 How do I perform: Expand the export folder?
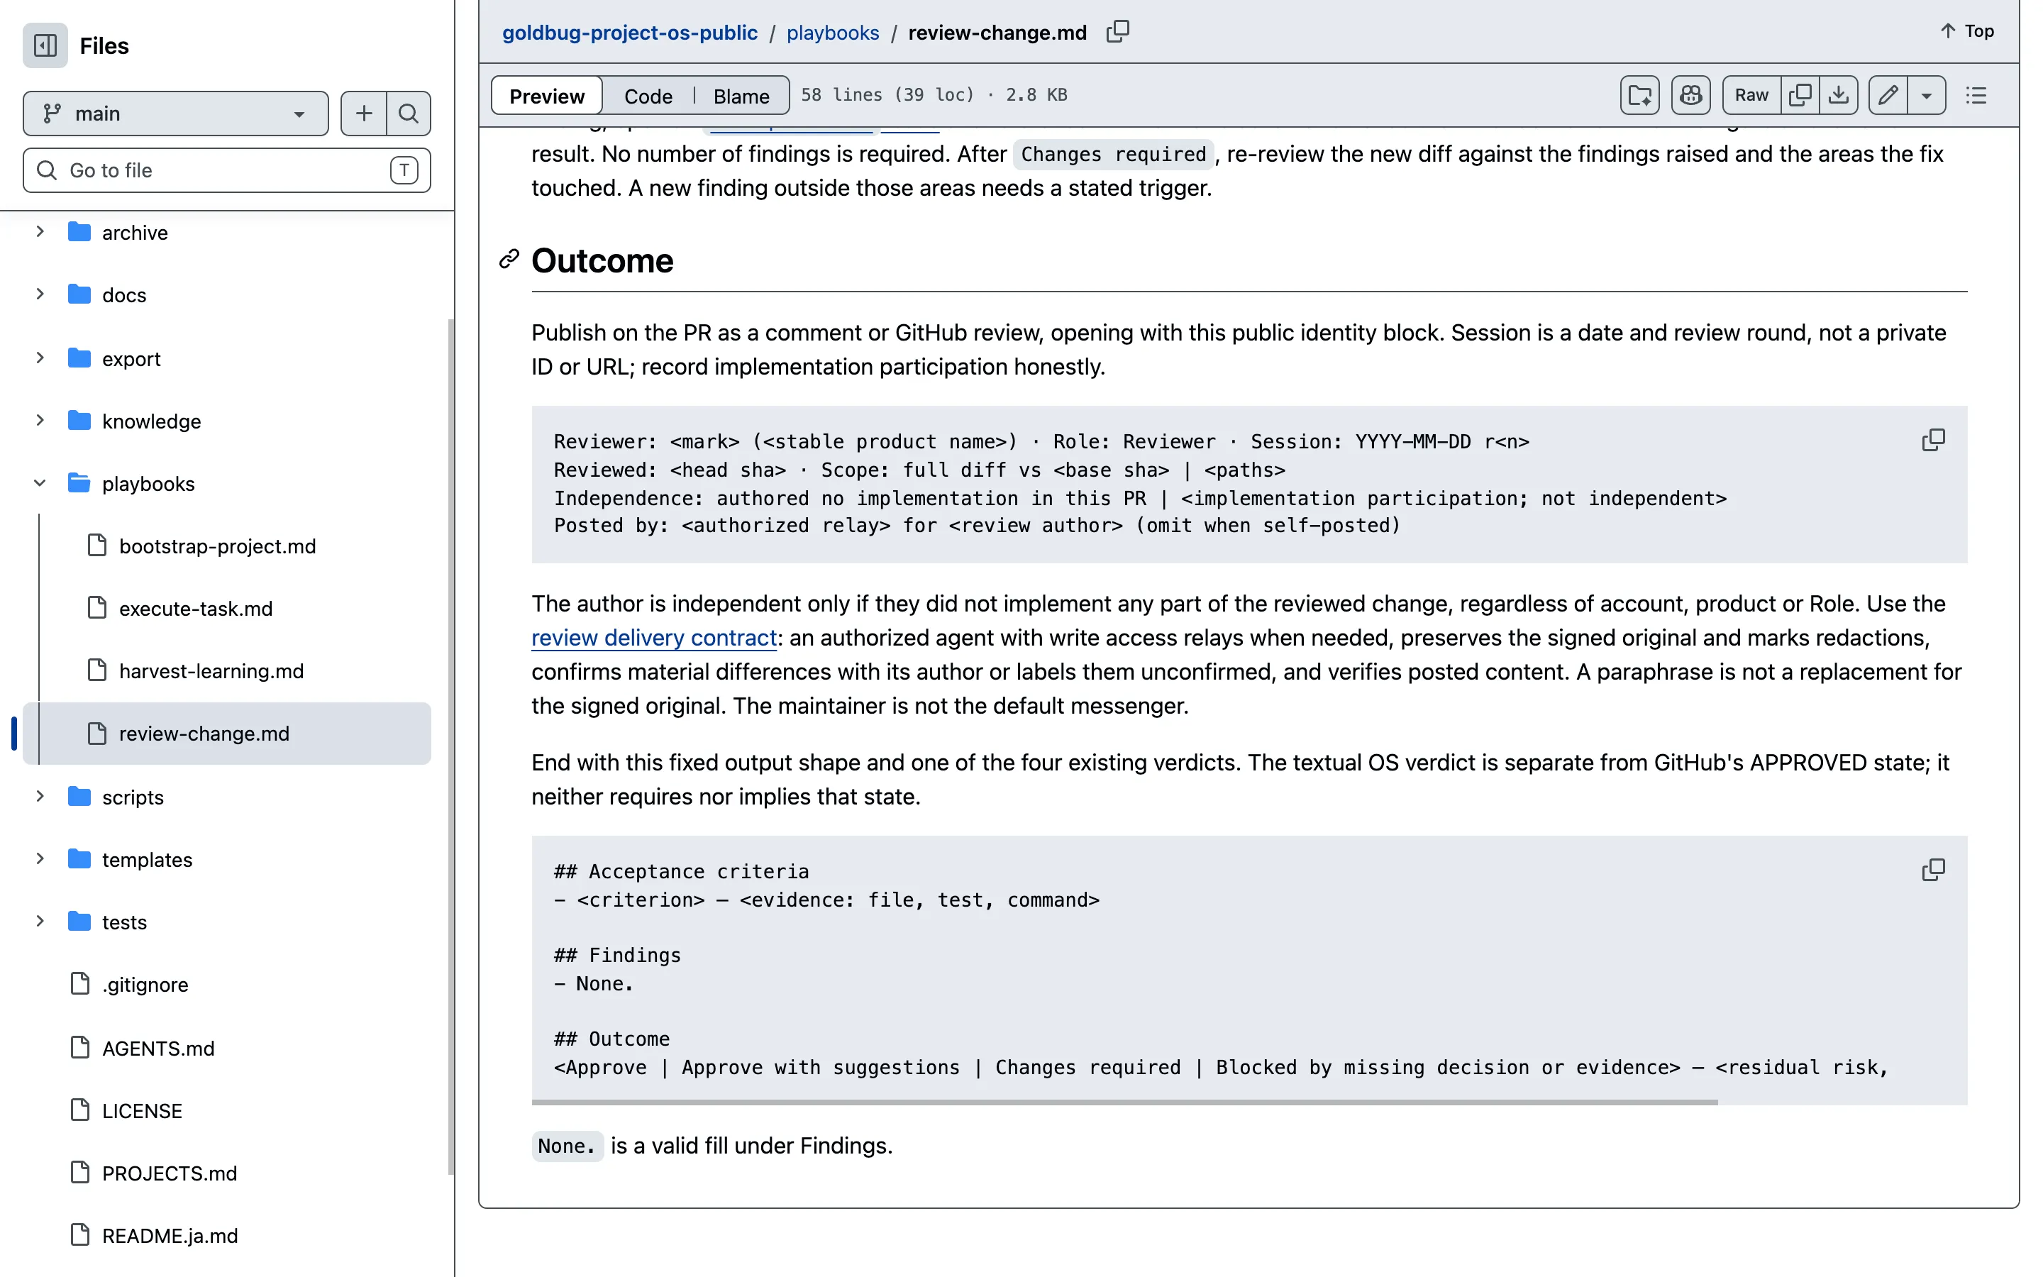tap(40, 358)
